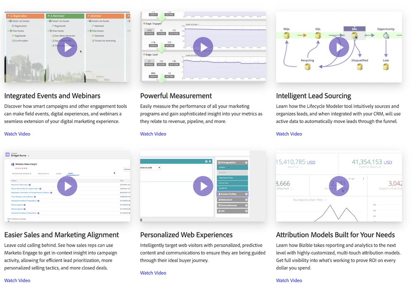Screen dimensions: 416x288
Task: Click the "3. Reminder" column header in the events thumbnail
Action: coord(65,16)
